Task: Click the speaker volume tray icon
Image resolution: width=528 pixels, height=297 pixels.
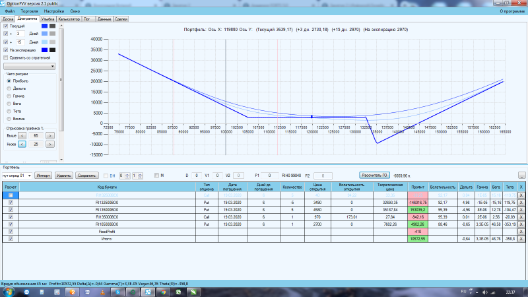Action: click(x=485, y=292)
